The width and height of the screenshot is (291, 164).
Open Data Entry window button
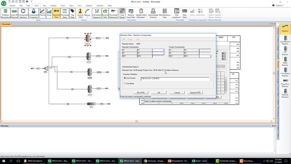pyautogui.click(x=185, y=13)
